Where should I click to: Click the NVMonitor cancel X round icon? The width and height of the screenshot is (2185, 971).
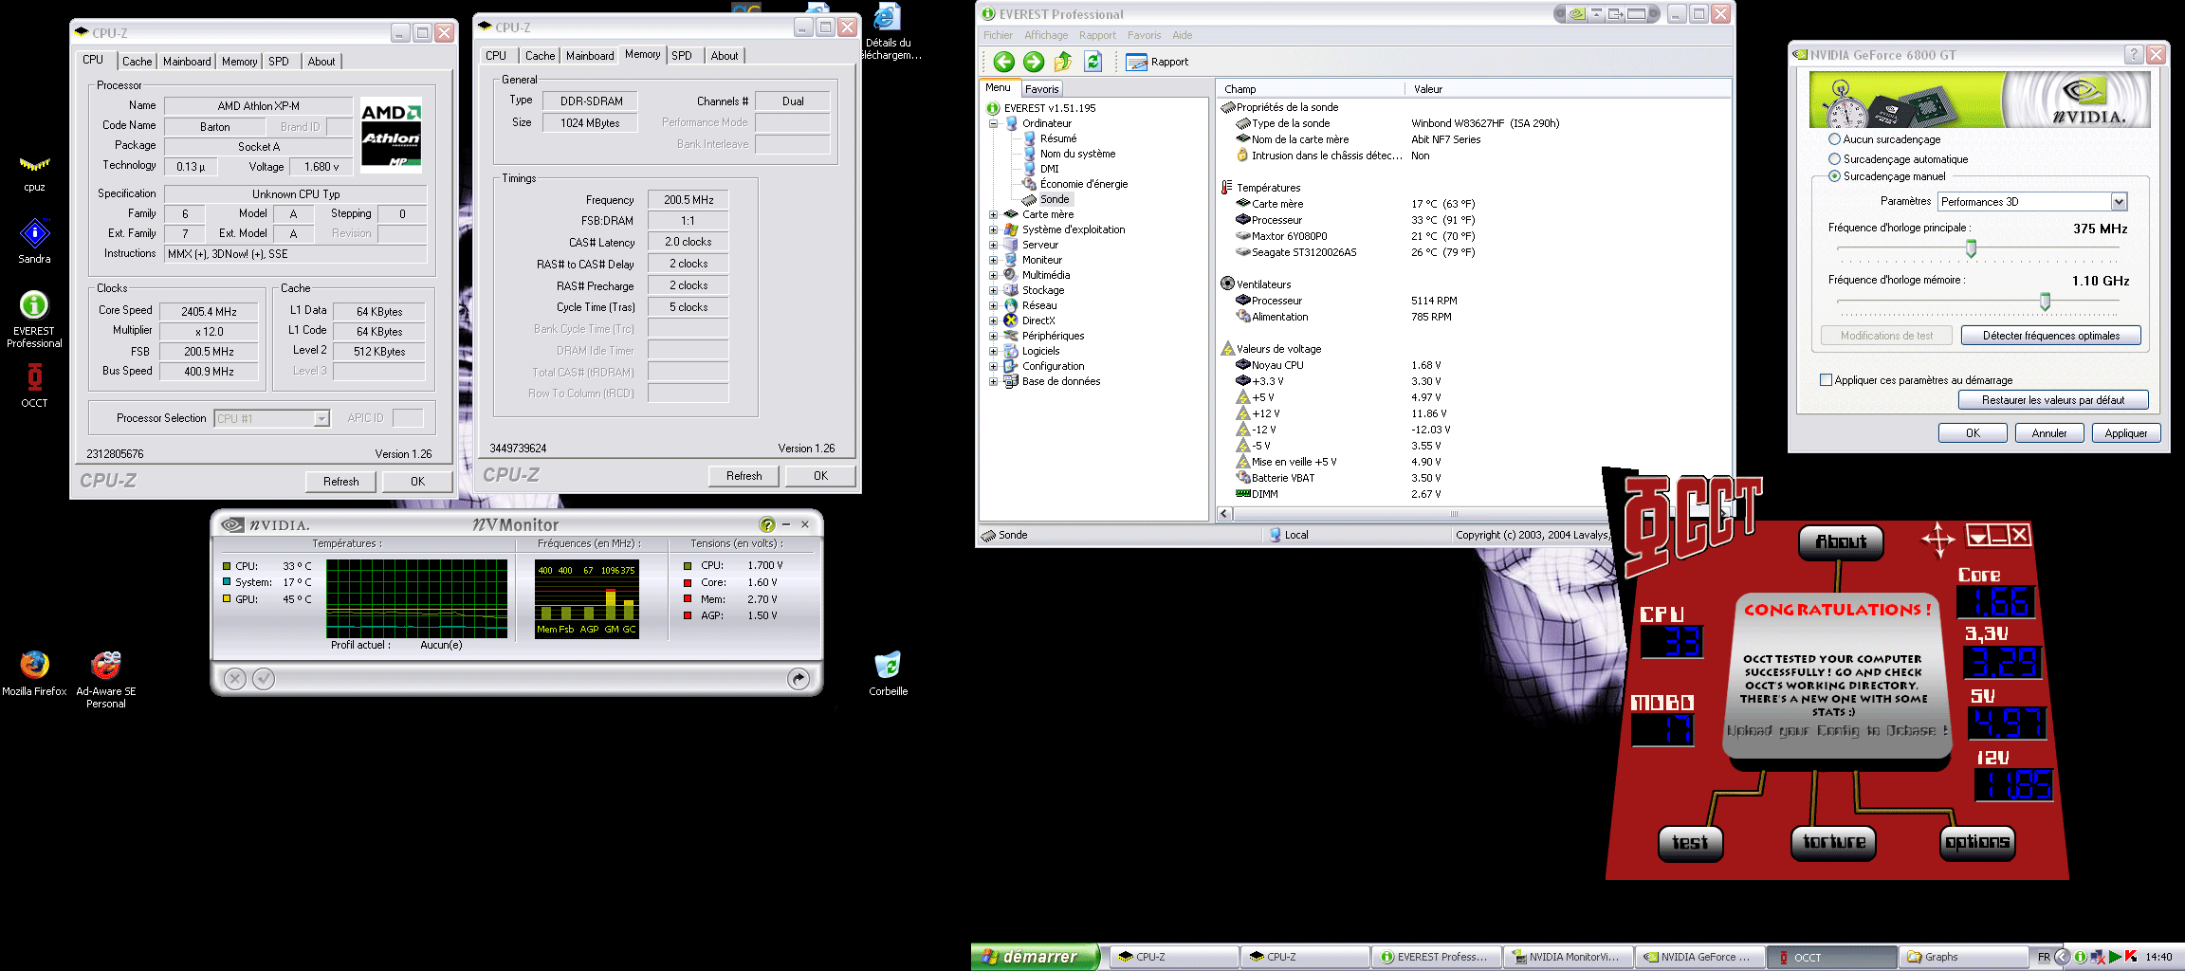[x=235, y=679]
